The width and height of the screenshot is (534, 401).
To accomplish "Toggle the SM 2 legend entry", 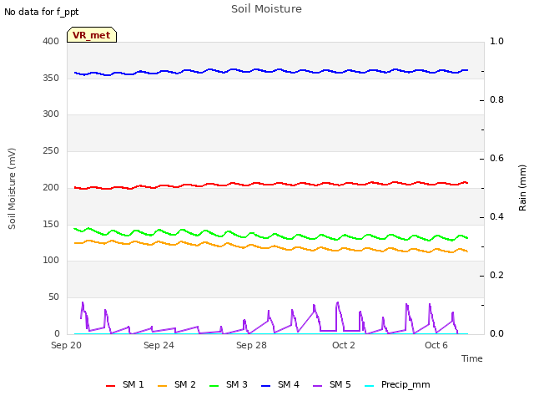I will pyautogui.click(x=176, y=384).
